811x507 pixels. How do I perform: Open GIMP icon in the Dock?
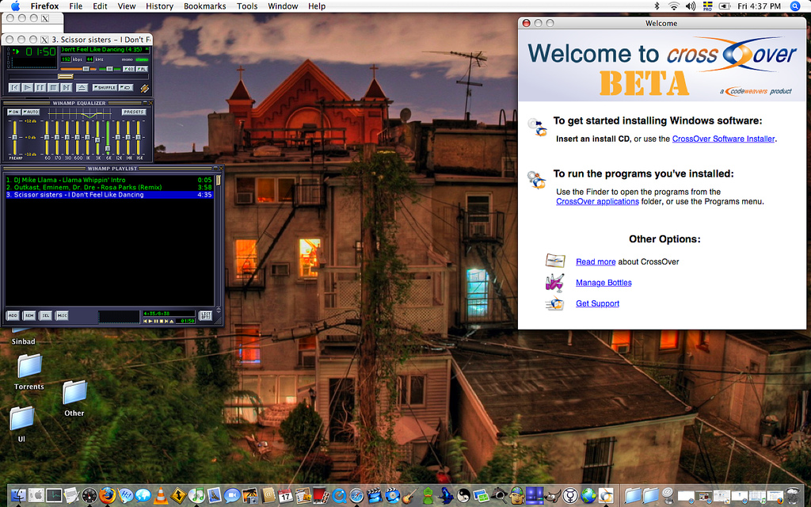553,496
